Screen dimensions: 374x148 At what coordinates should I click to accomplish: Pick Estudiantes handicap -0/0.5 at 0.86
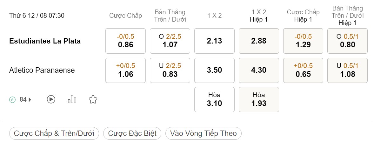click(125, 41)
